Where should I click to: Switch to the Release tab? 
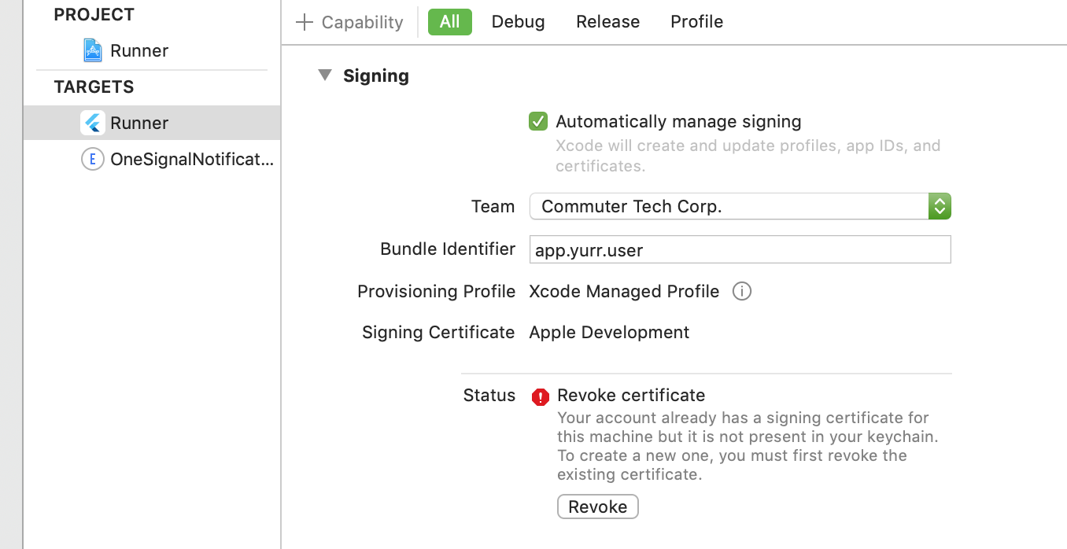pos(607,22)
